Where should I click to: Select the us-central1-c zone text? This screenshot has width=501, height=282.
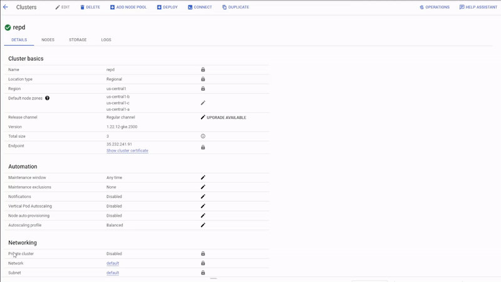coord(118,103)
